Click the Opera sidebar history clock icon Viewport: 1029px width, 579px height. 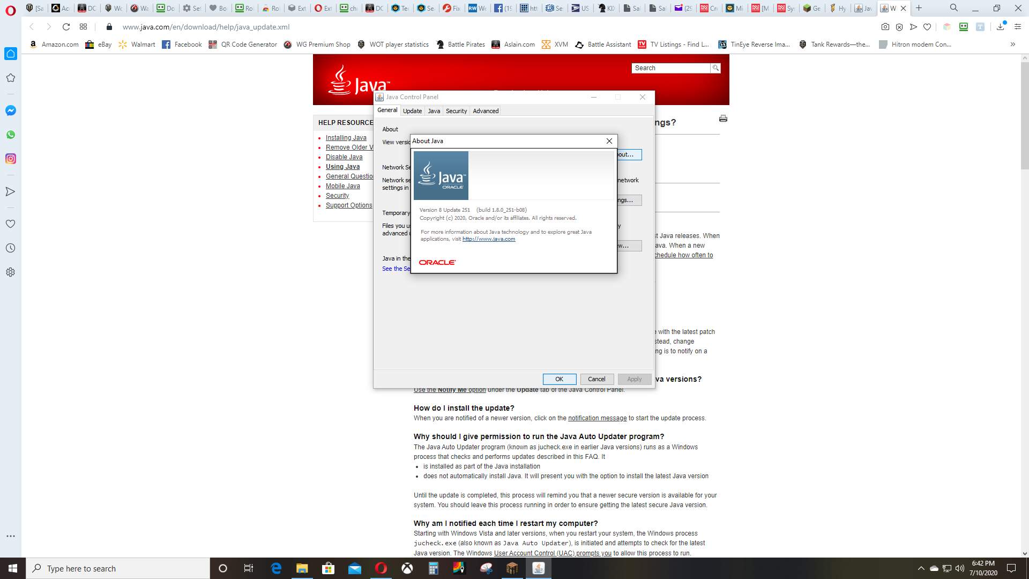(x=11, y=248)
